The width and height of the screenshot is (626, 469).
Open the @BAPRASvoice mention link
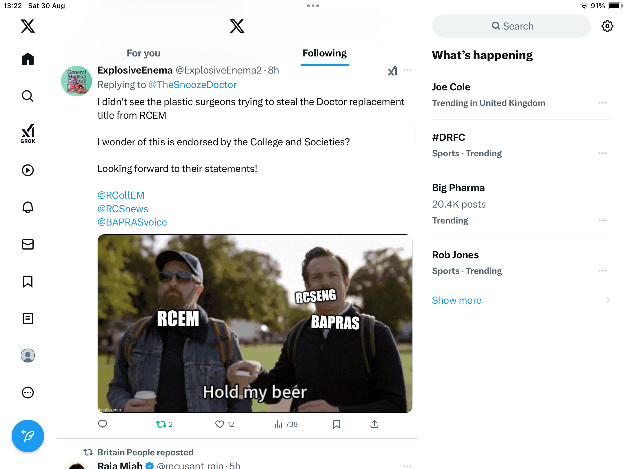[x=132, y=222]
